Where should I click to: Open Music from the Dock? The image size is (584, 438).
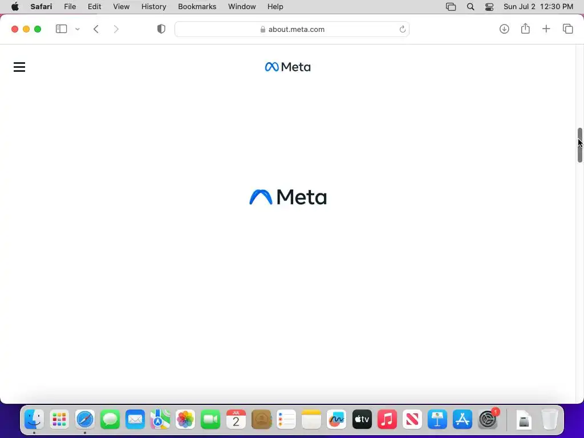click(x=387, y=420)
